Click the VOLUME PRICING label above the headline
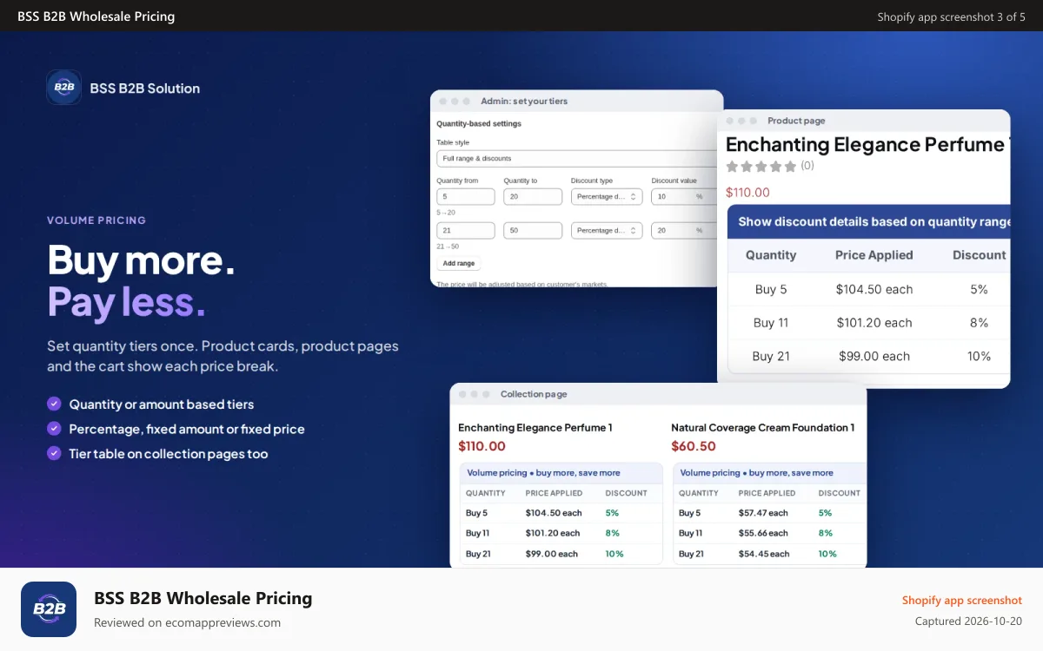The width and height of the screenshot is (1043, 651). tap(96, 220)
